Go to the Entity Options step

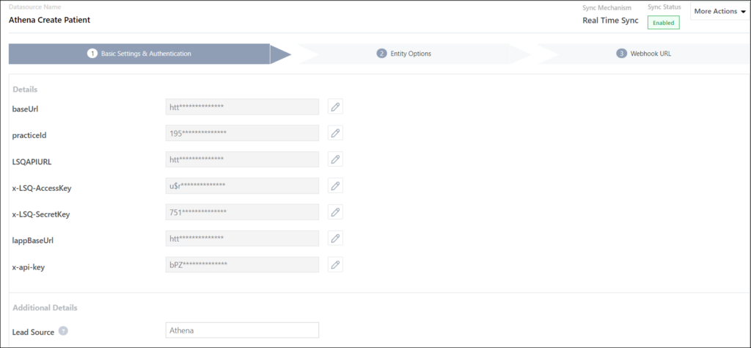pyautogui.click(x=404, y=54)
